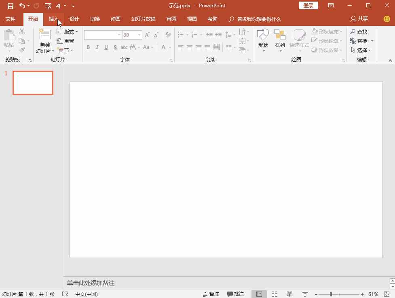Click the 替换 (Replace) icon
The width and height of the screenshot is (395, 298).
360,40
